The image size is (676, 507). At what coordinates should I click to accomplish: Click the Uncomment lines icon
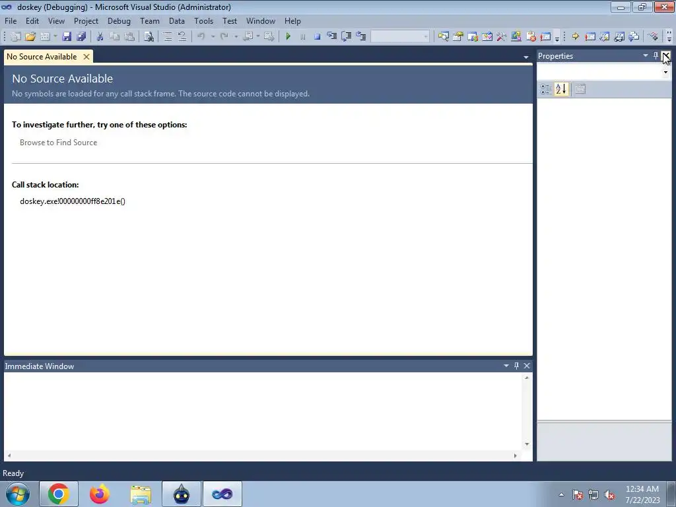point(182,37)
